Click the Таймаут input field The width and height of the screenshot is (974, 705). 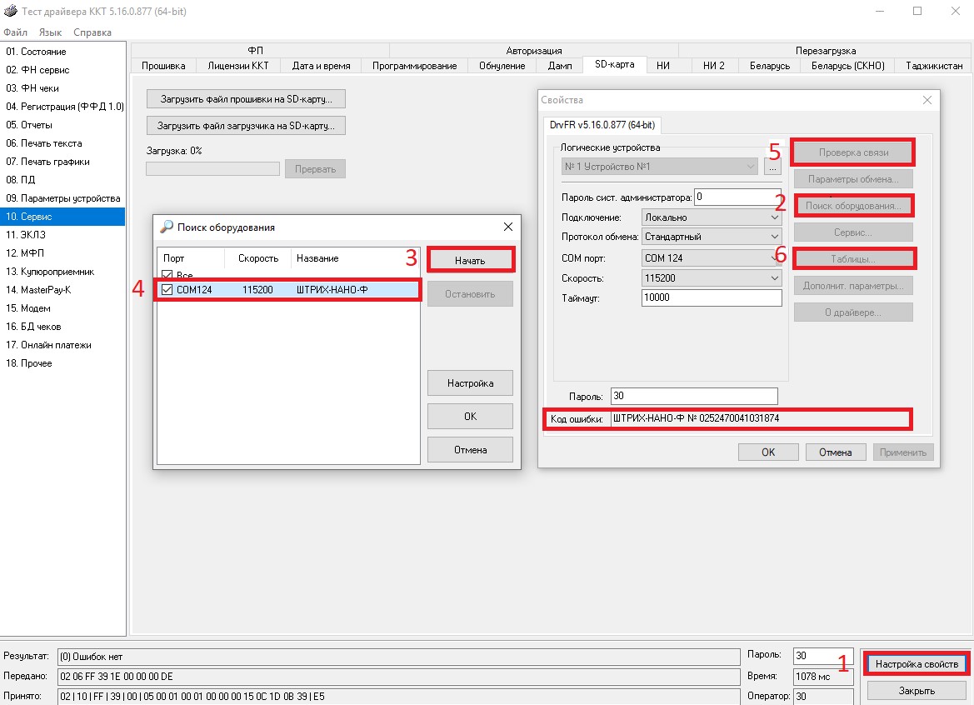pos(712,297)
